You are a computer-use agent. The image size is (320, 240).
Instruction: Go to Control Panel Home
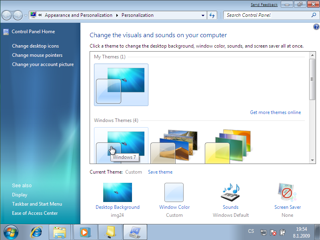pos(33,32)
